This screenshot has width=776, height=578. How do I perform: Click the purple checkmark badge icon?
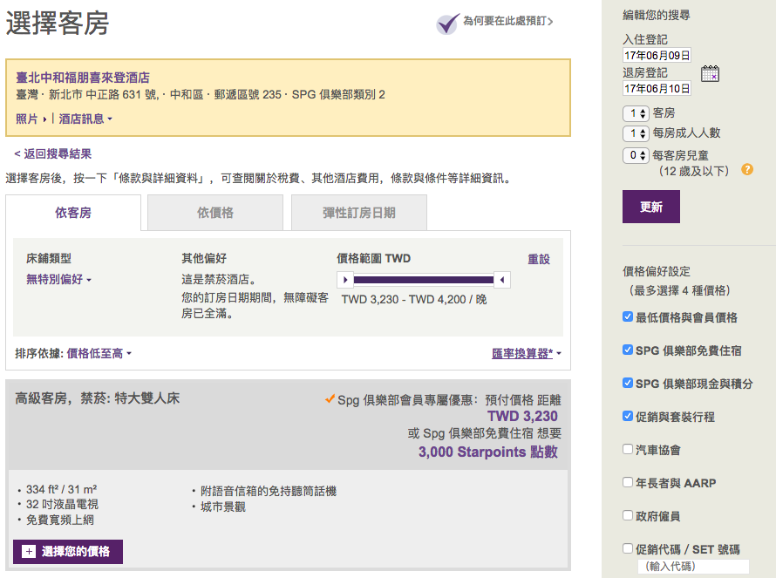448,23
